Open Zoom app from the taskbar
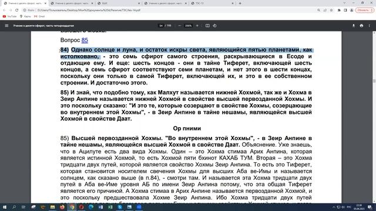This screenshot has height=211, width=376. [x=139, y=207]
